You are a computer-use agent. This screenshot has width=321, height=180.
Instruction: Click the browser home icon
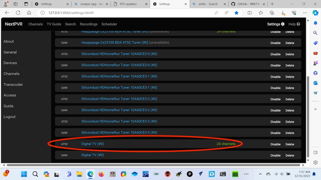tap(29, 13)
